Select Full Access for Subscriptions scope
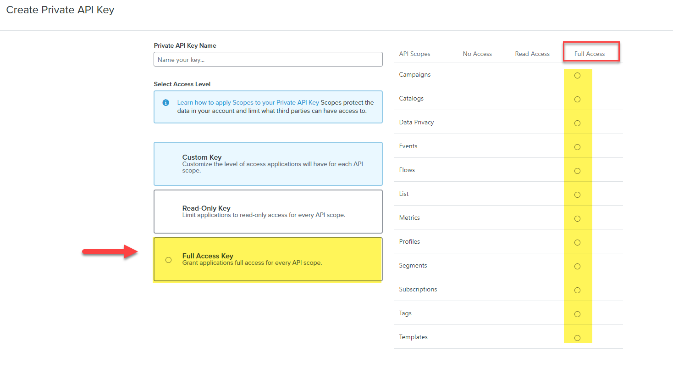Screen dimensions: 673x391 click(577, 290)
